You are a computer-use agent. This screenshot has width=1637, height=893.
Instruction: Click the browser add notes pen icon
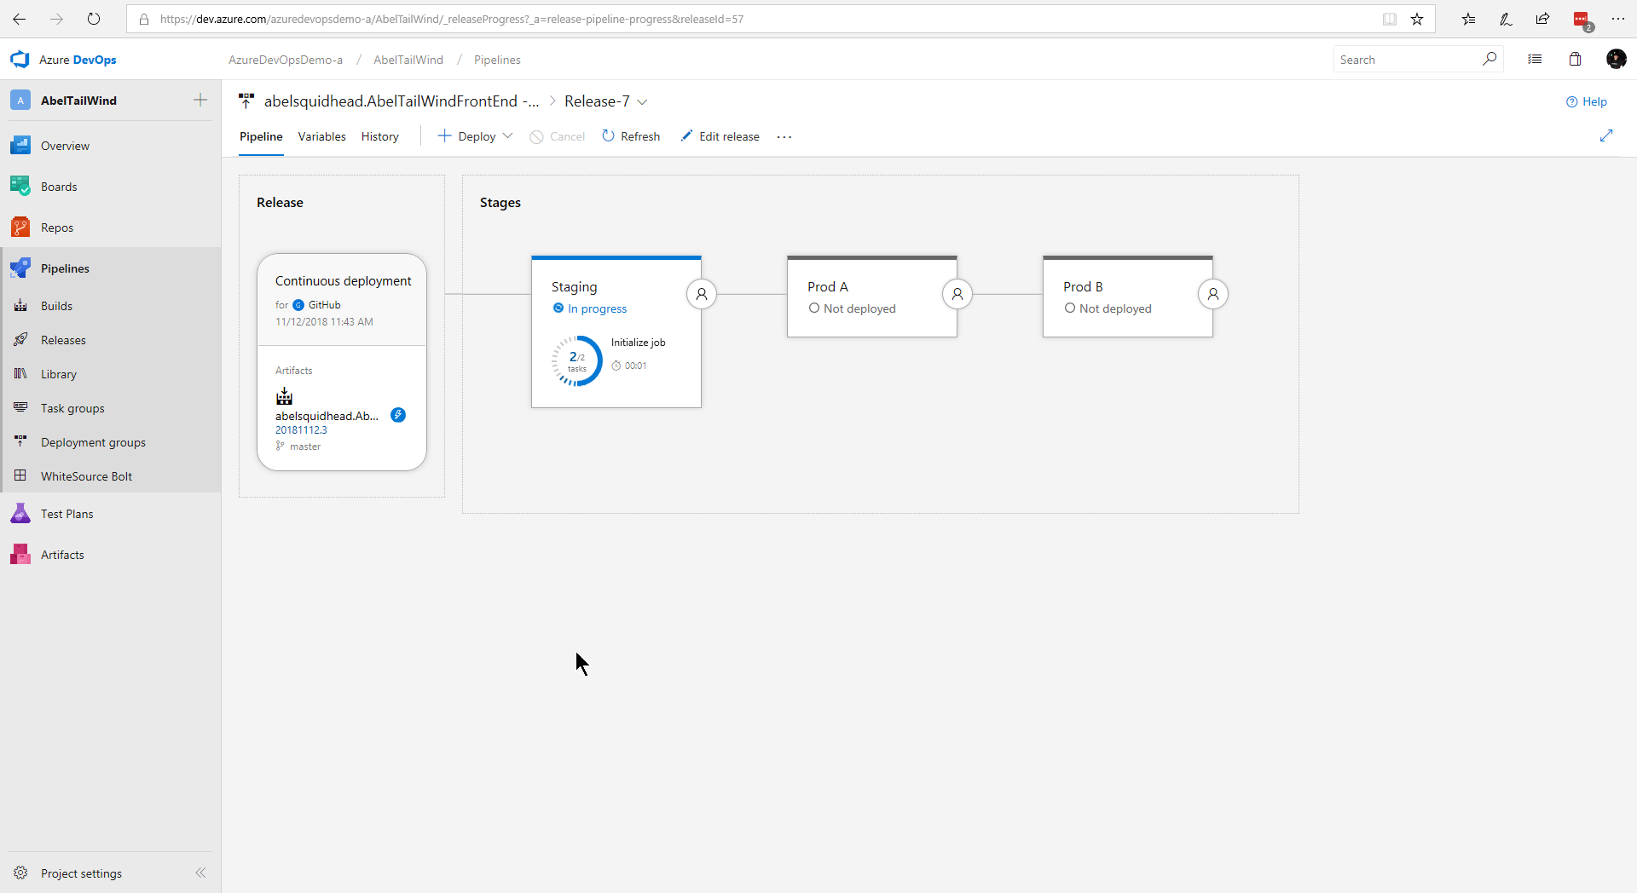pyautogui.click(x=1506, y=19)
